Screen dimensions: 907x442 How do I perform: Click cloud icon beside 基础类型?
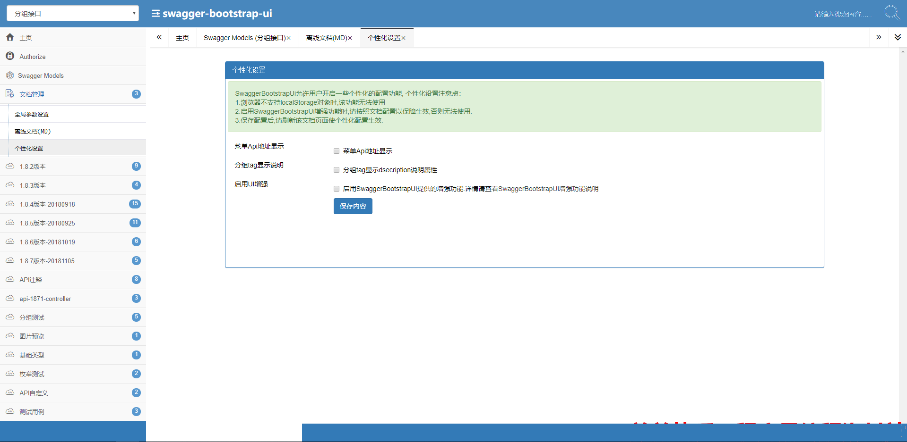[10, 355]
